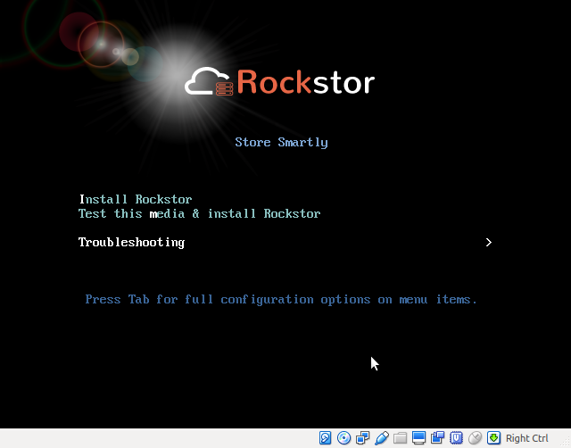Image resolution: width=571 pixels, height=448 pixels.
Task: Click the green arrow keyboard capture icon
Action: click(493, 438)
